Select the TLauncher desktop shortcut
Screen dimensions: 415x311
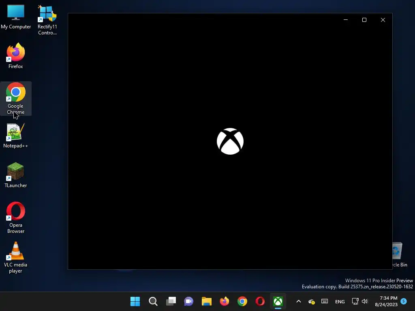16,175
